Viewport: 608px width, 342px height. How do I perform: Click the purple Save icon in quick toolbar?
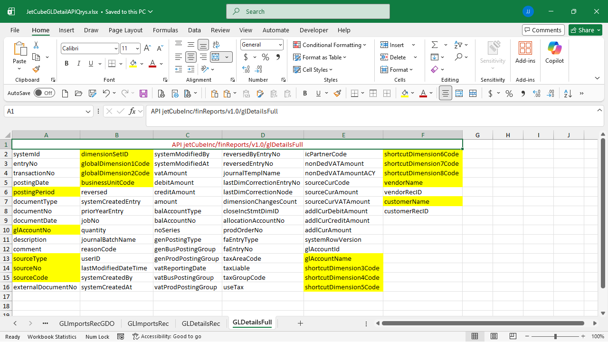pos(143,94)
